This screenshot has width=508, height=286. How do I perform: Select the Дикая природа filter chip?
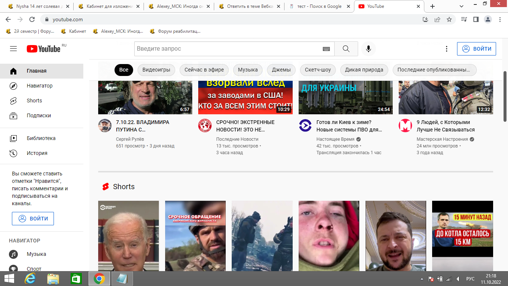coord(364,70)
